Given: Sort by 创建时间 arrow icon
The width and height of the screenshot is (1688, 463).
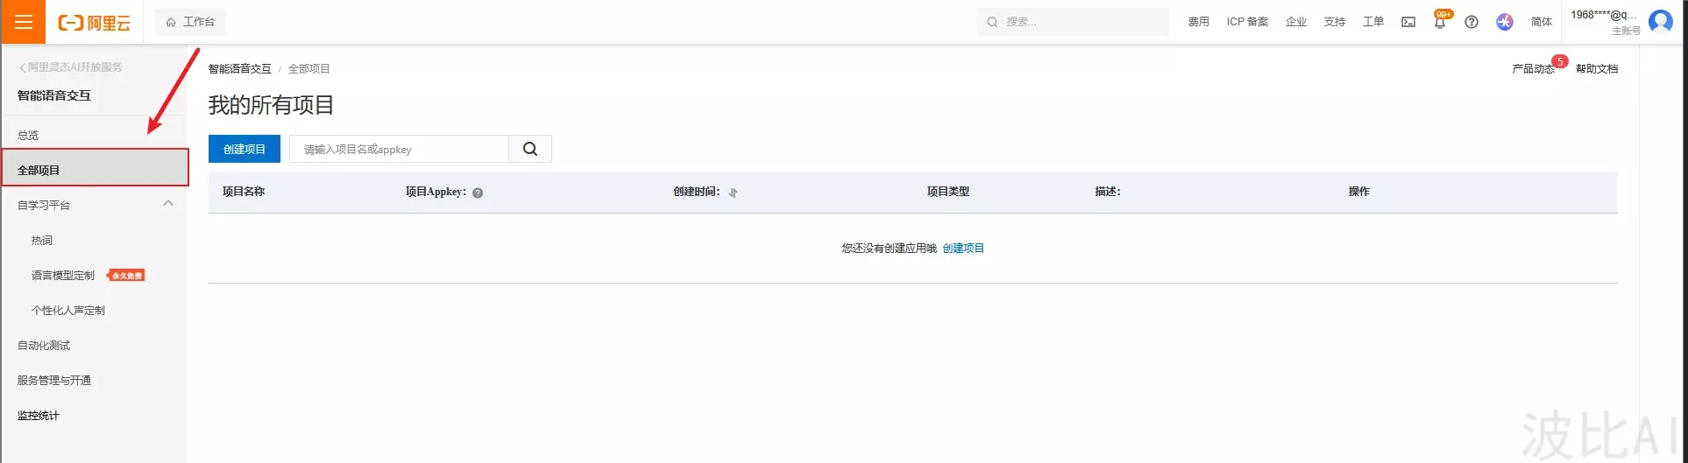Looking at the screenshot, I should 733,193.
